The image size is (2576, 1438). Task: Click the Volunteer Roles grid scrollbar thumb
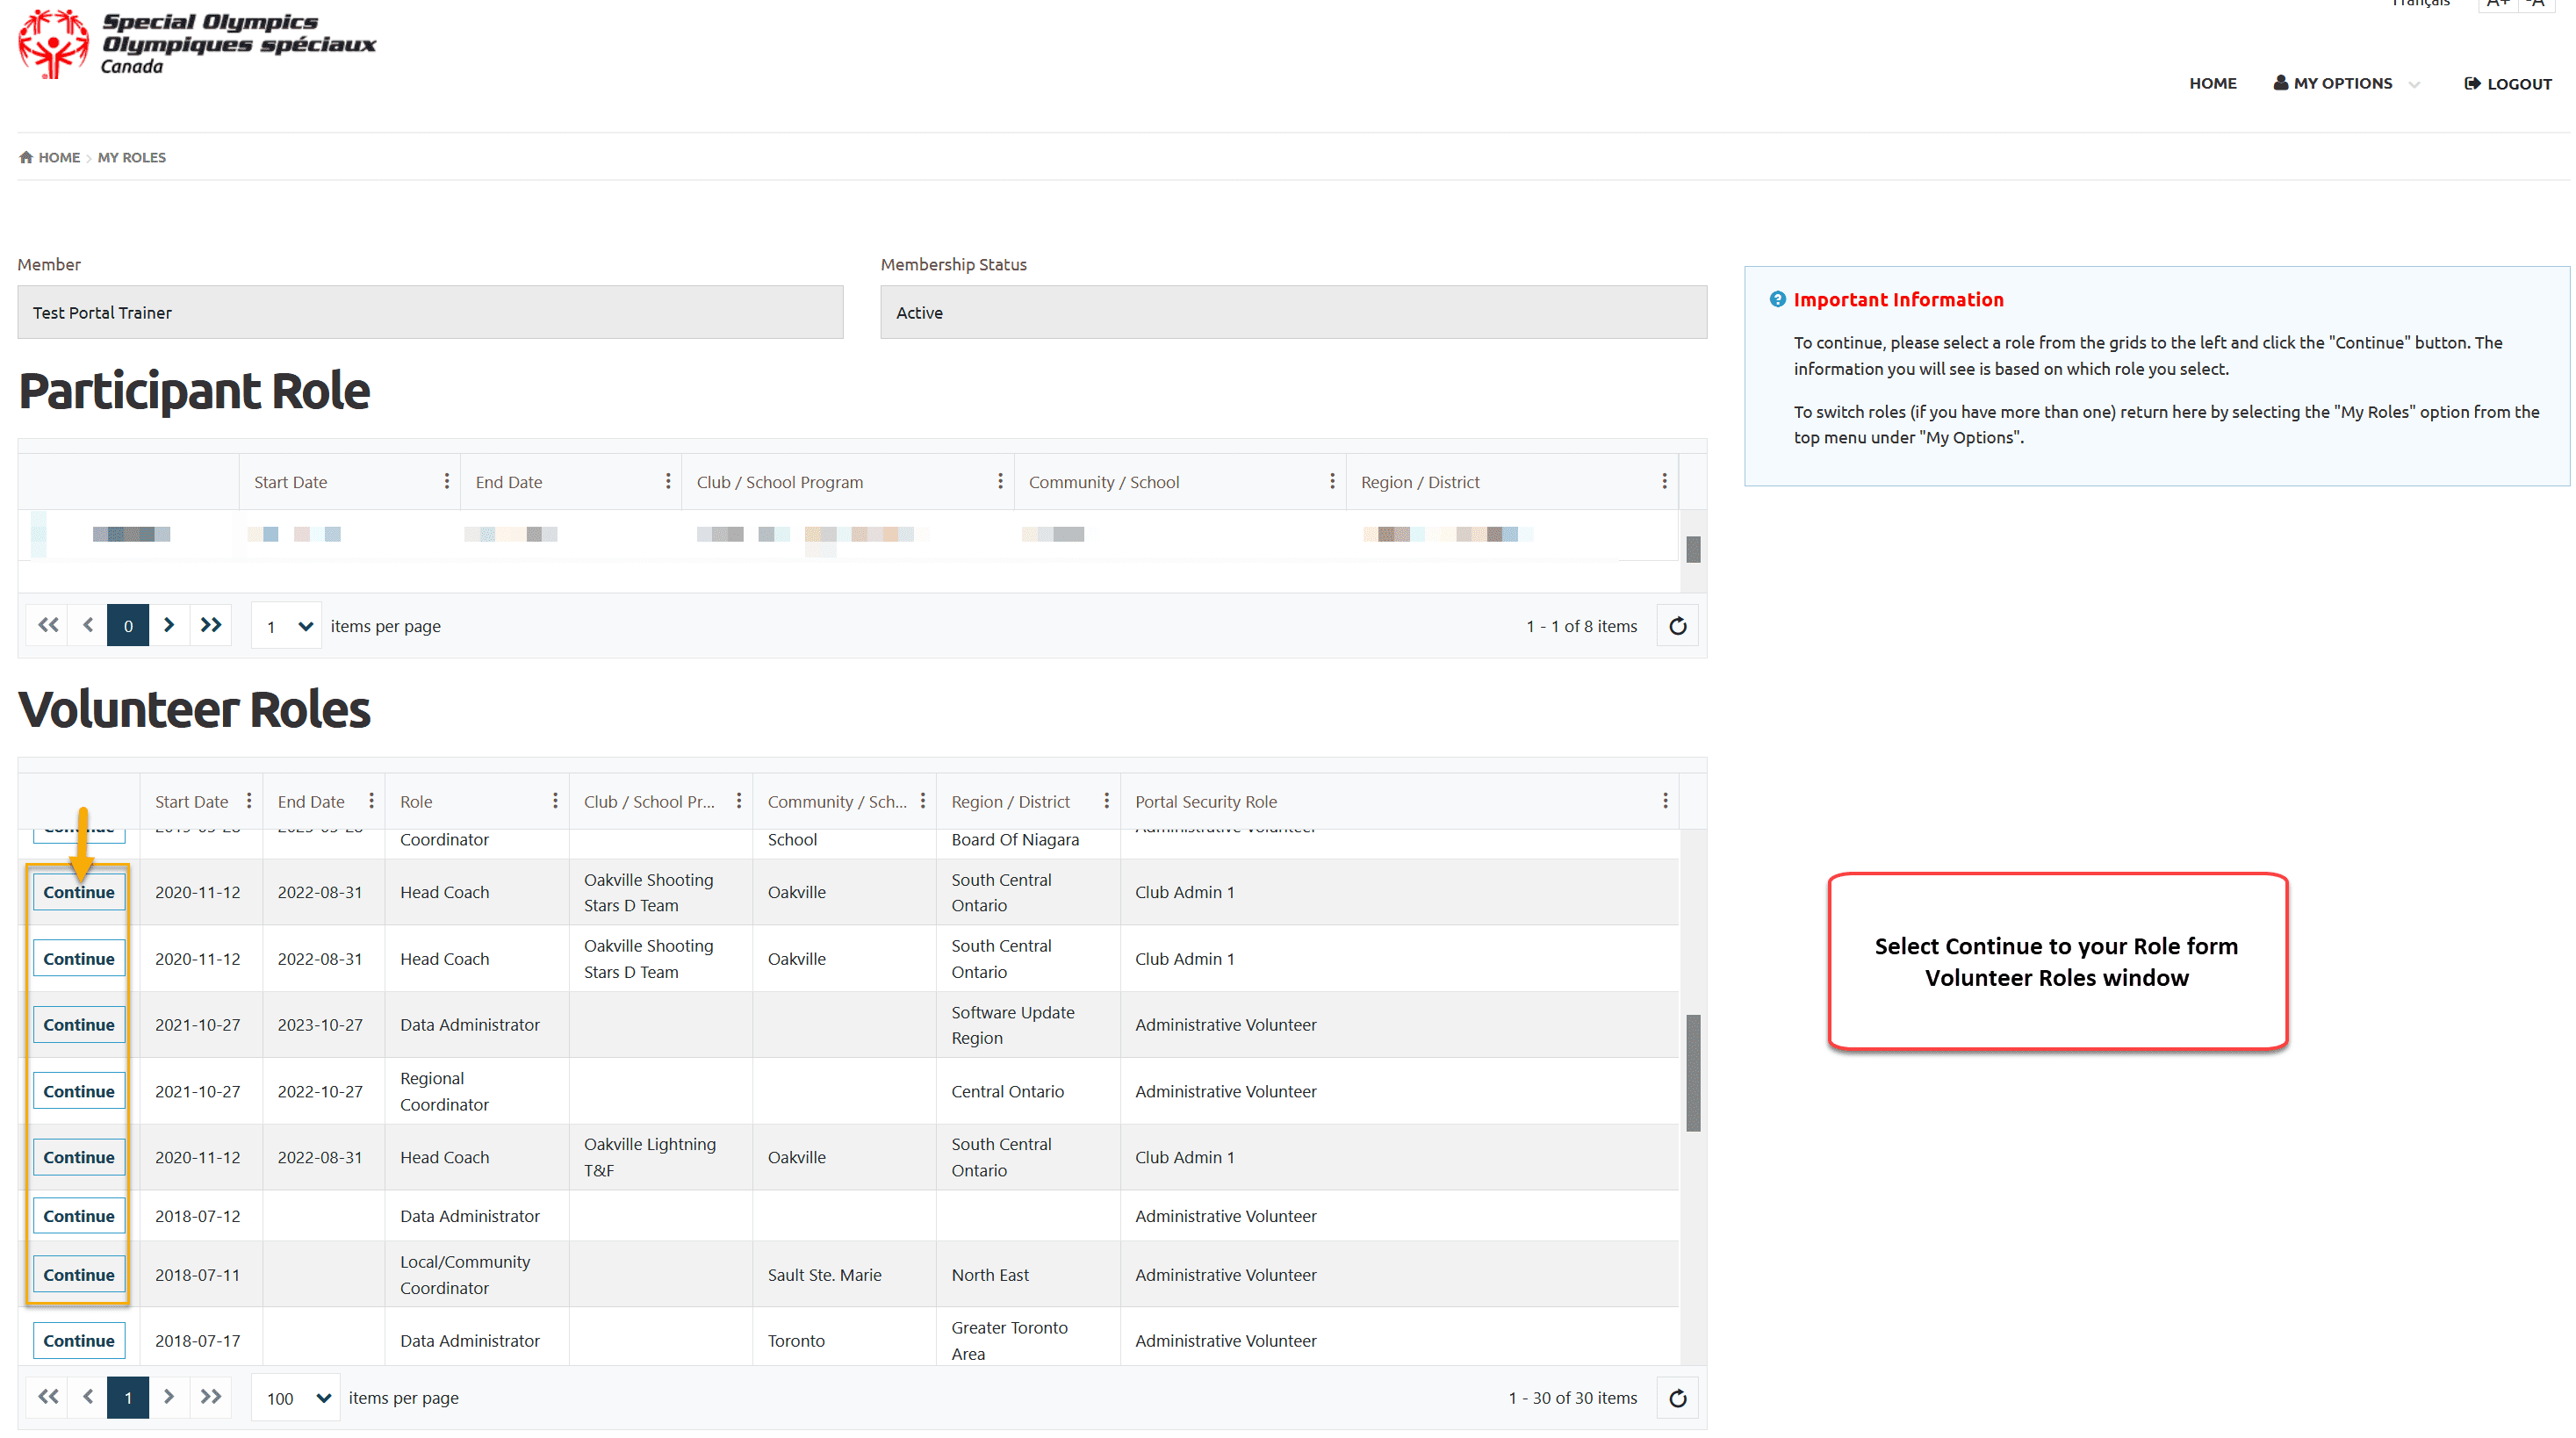point(1693,1073)
